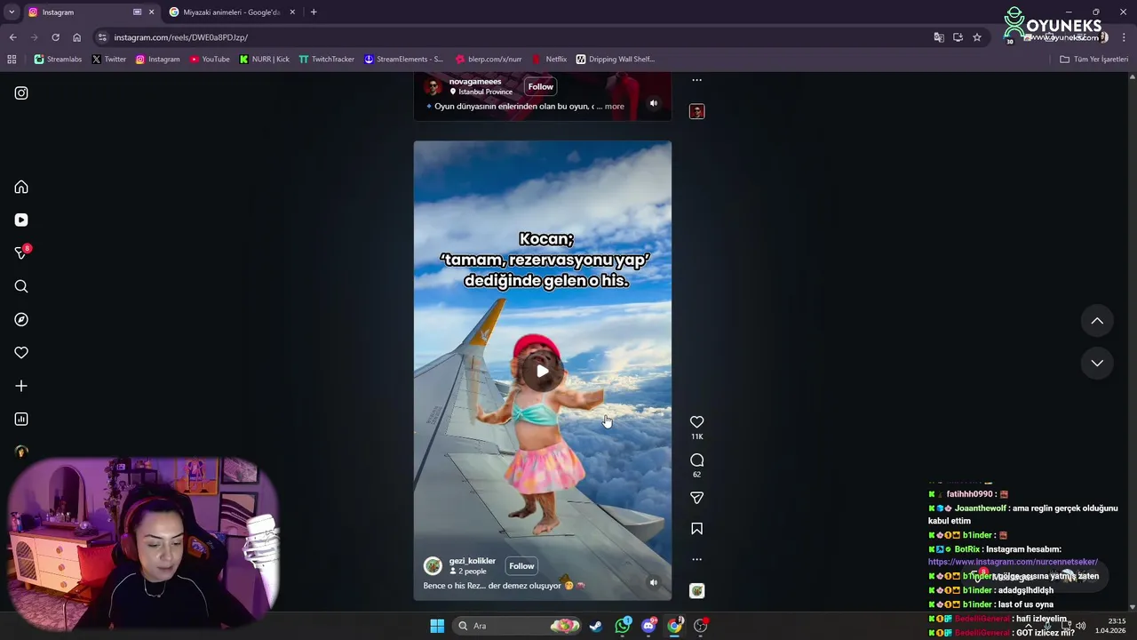This screenshot has height=640, width=1137.
Task: Open profile avatar in Instagram sidebar
Action: pyautogui.click(x=21, y=452)
